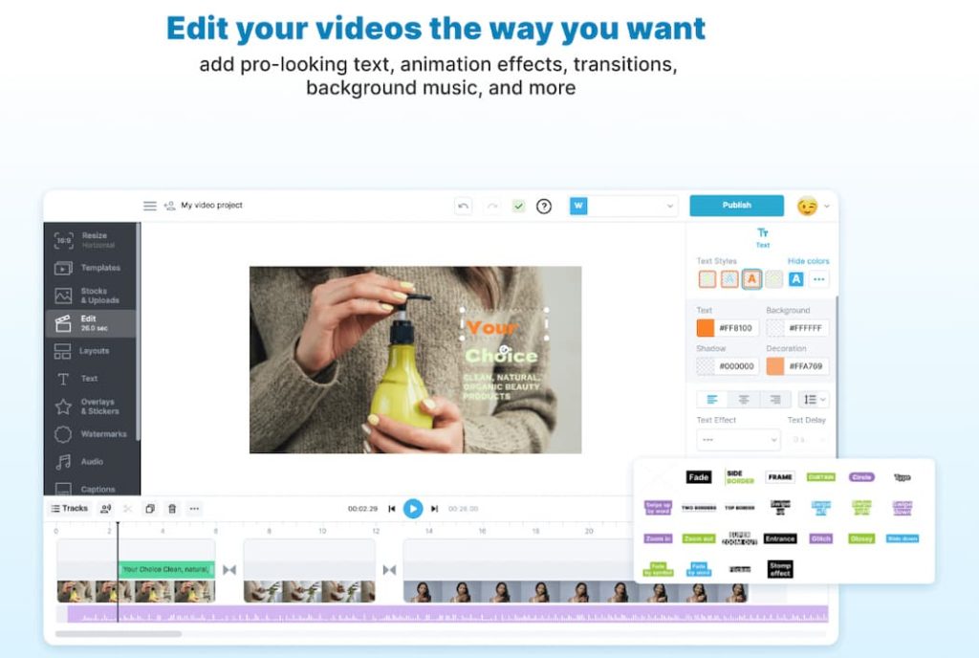Viewport: 979px width, 658px height.
Task: Open more timeline options
Action: (x=194, y=509)
